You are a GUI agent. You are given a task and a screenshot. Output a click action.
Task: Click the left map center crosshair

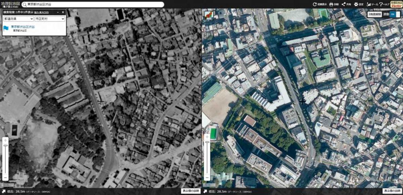coord(101,102)
